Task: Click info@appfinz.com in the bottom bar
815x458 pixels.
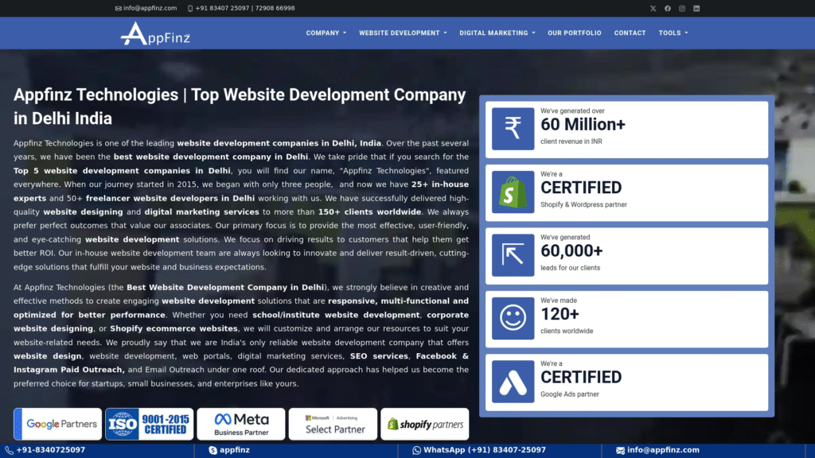Action: (663, 450)
